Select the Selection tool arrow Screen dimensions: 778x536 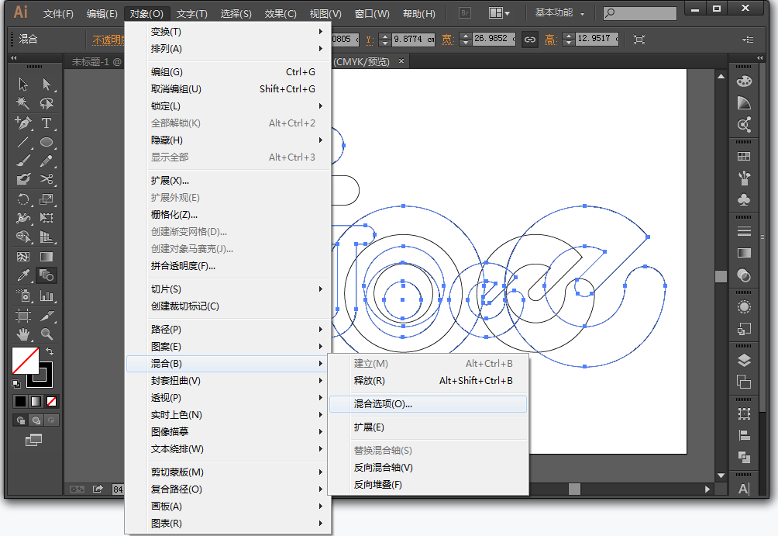pyautogui.click(x=23, y=84)
